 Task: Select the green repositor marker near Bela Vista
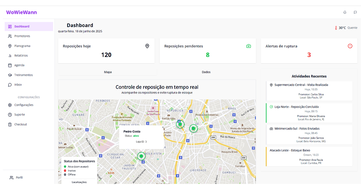tap(141, 156)
